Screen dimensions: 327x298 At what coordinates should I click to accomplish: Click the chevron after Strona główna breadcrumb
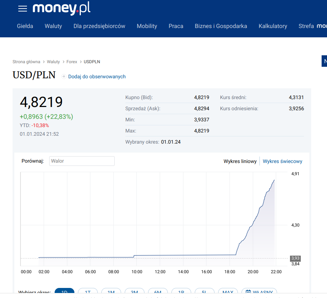click(x=44, y=62)
